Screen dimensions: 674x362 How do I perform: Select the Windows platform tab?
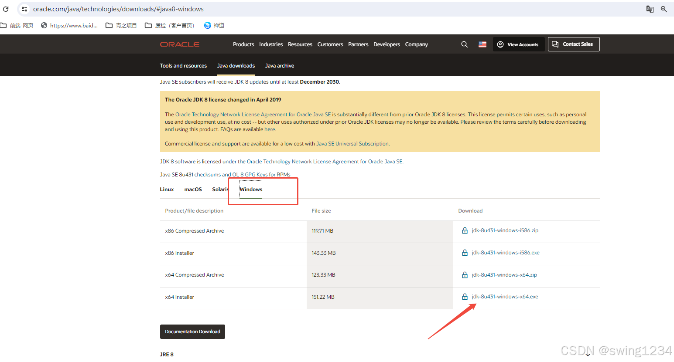(251, 189)
